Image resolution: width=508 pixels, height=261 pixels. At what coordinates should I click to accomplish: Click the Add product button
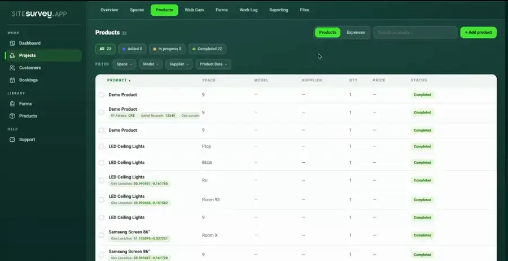point(478,32)
